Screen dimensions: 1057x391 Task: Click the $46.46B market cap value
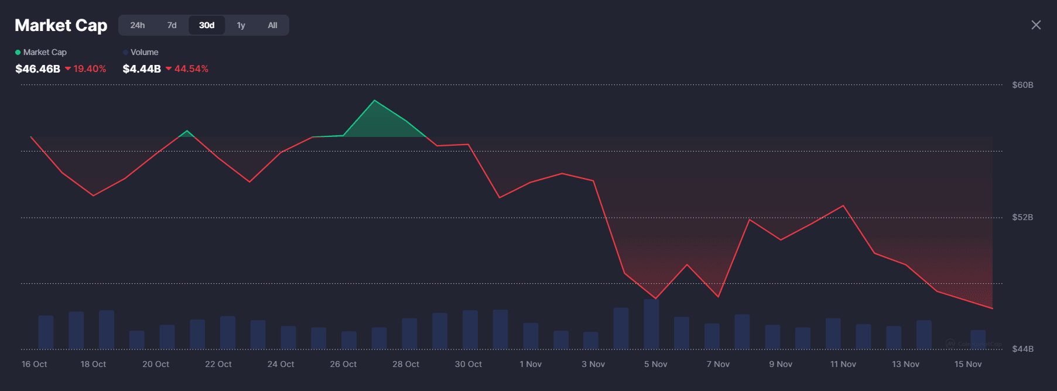click(37, 69)
